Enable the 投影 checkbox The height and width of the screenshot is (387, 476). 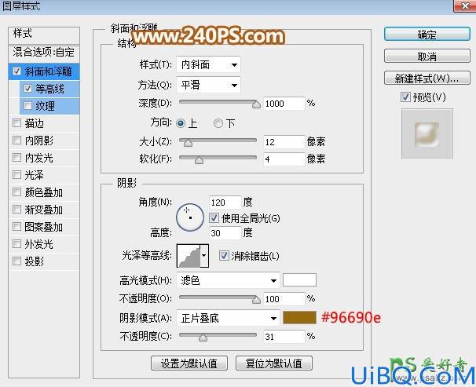(16, 261)
